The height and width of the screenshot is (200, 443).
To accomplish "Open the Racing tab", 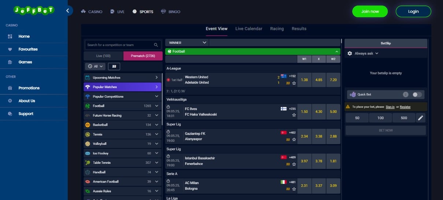I will 277,29.
